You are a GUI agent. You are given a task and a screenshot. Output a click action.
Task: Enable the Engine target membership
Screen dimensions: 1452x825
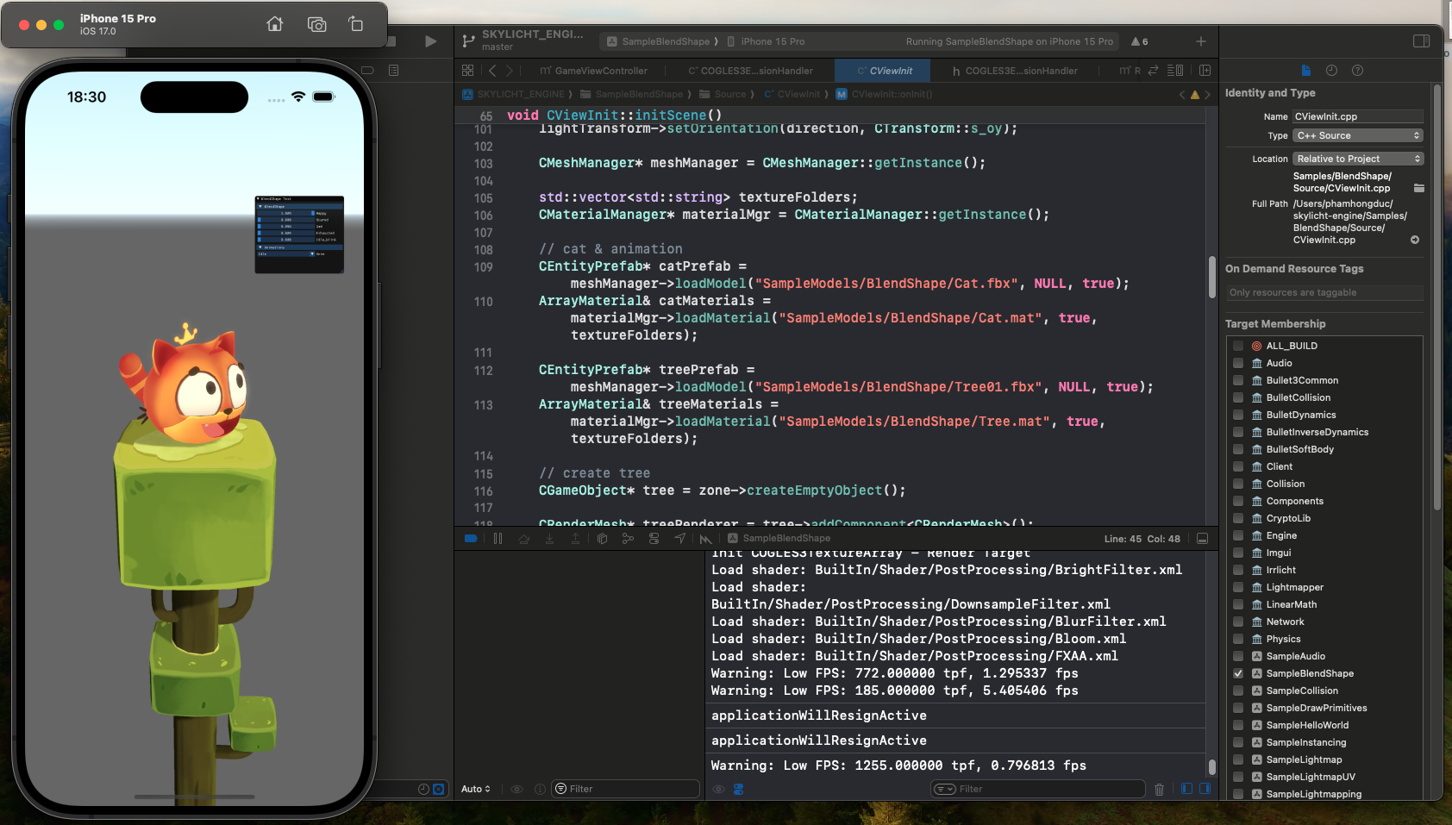[1238, 535]
